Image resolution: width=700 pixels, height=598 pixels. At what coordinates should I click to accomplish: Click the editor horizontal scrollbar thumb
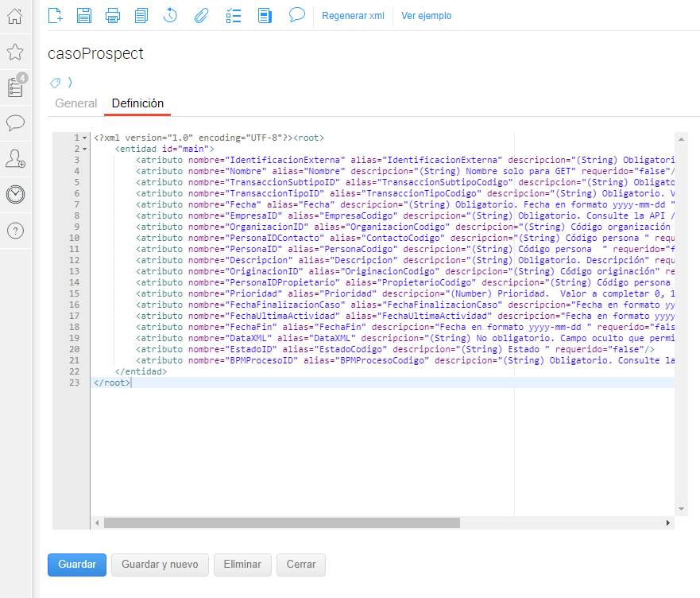click(x=281, y=523)
